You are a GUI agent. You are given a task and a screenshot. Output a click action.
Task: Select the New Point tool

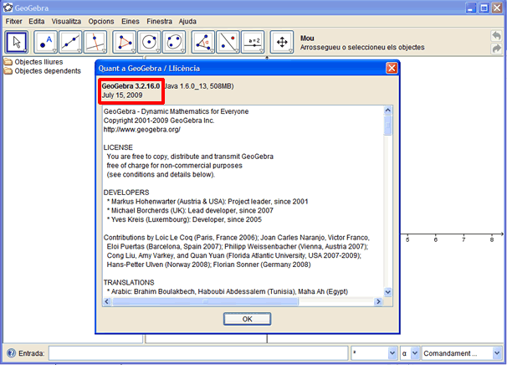[45, 42]
